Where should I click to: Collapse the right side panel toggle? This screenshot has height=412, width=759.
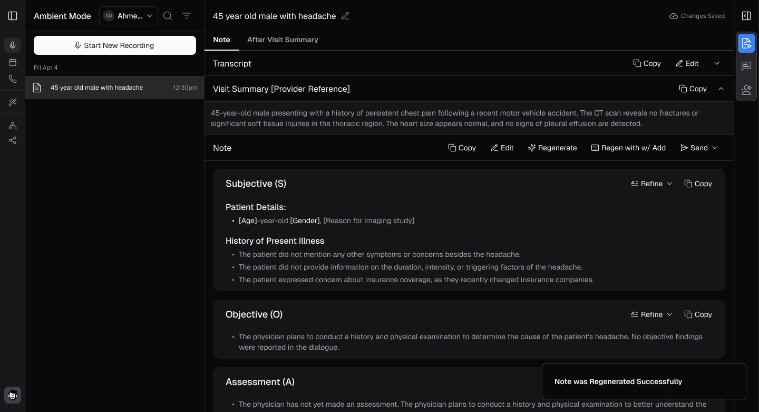click(746, 16)
